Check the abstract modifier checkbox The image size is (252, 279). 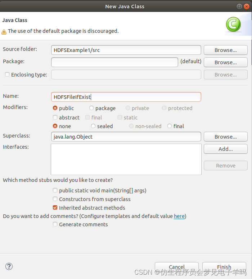point(55,117)
